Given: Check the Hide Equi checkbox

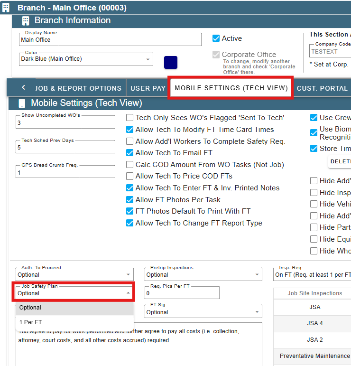Looking at the screenshot, I should tap(314, 239).
